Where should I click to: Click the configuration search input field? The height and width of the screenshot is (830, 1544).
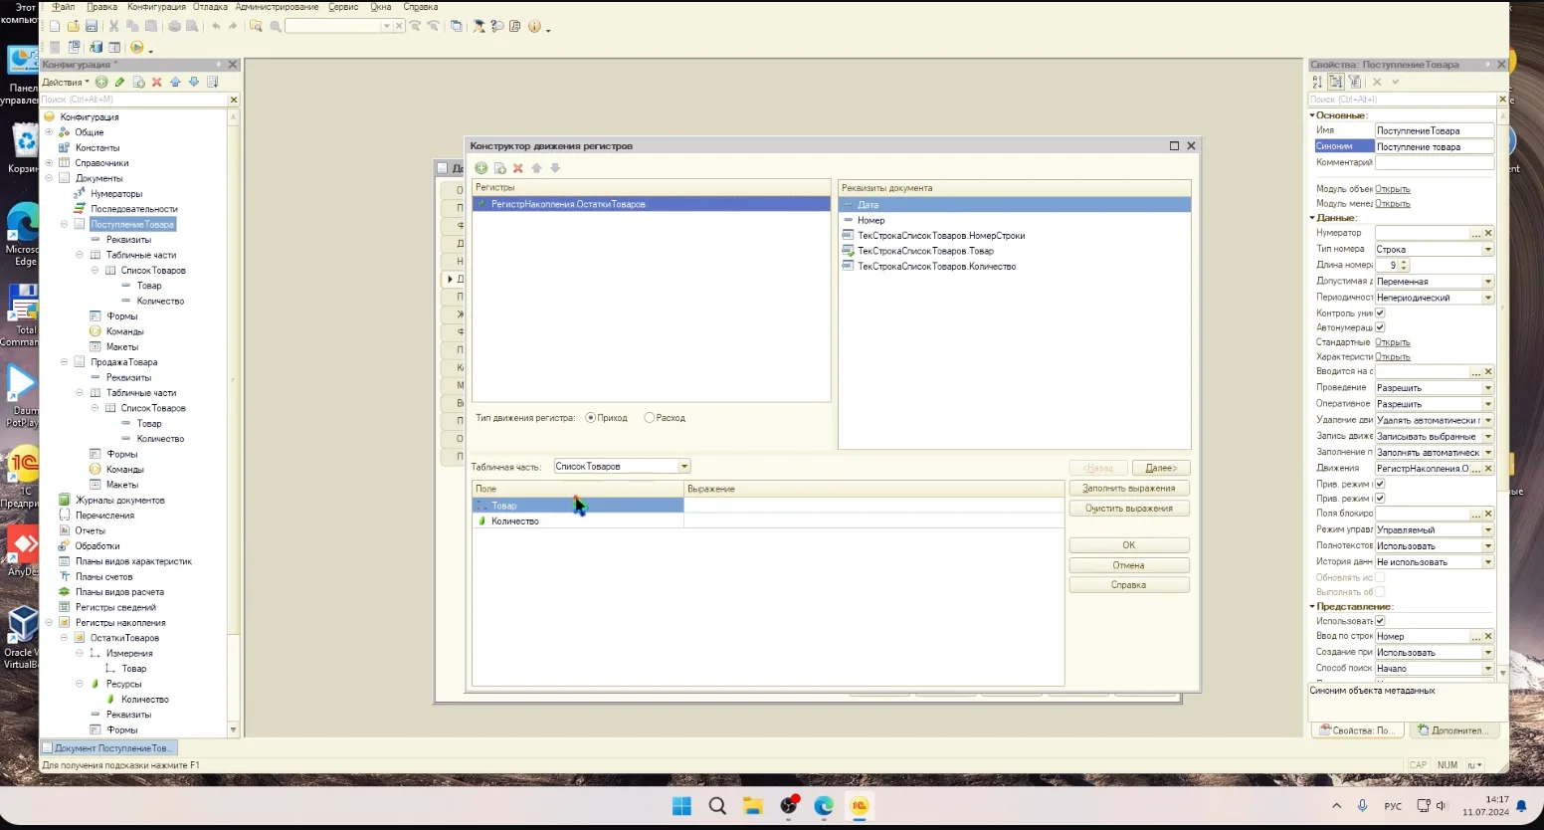[134, 100]
